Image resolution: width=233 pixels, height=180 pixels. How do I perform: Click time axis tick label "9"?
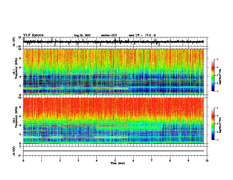[188, 161]
